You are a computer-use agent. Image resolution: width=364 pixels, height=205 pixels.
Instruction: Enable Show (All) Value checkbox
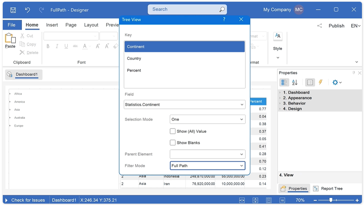(172, 131)
